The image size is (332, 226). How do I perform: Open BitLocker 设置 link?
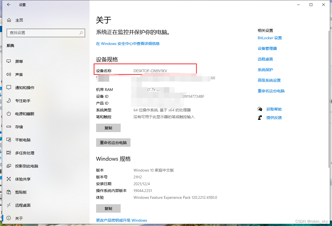coord(270,38)
